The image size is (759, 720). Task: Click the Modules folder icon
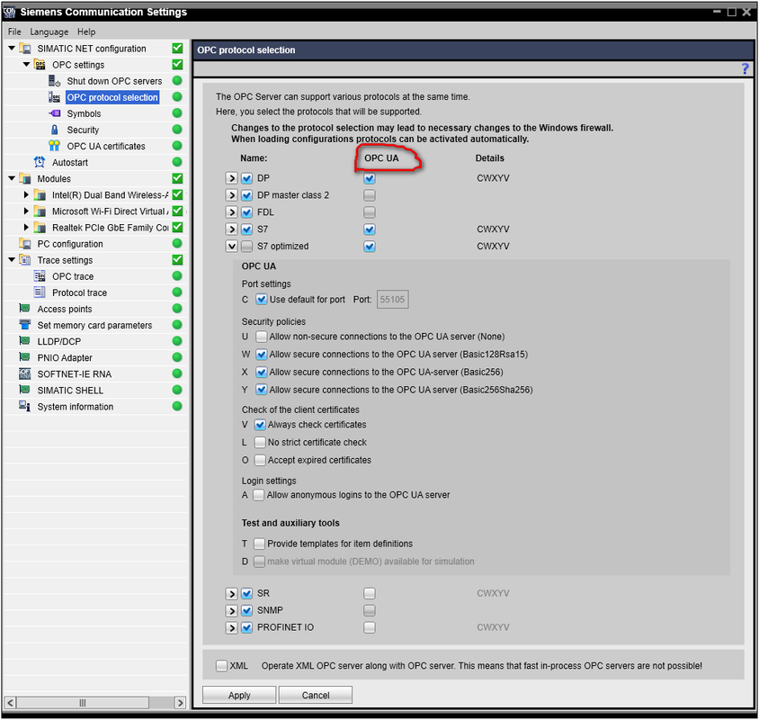pos(24,179)
